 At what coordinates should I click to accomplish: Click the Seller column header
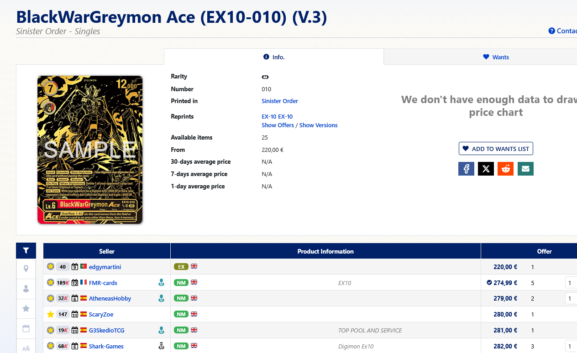tap(107, 251)
